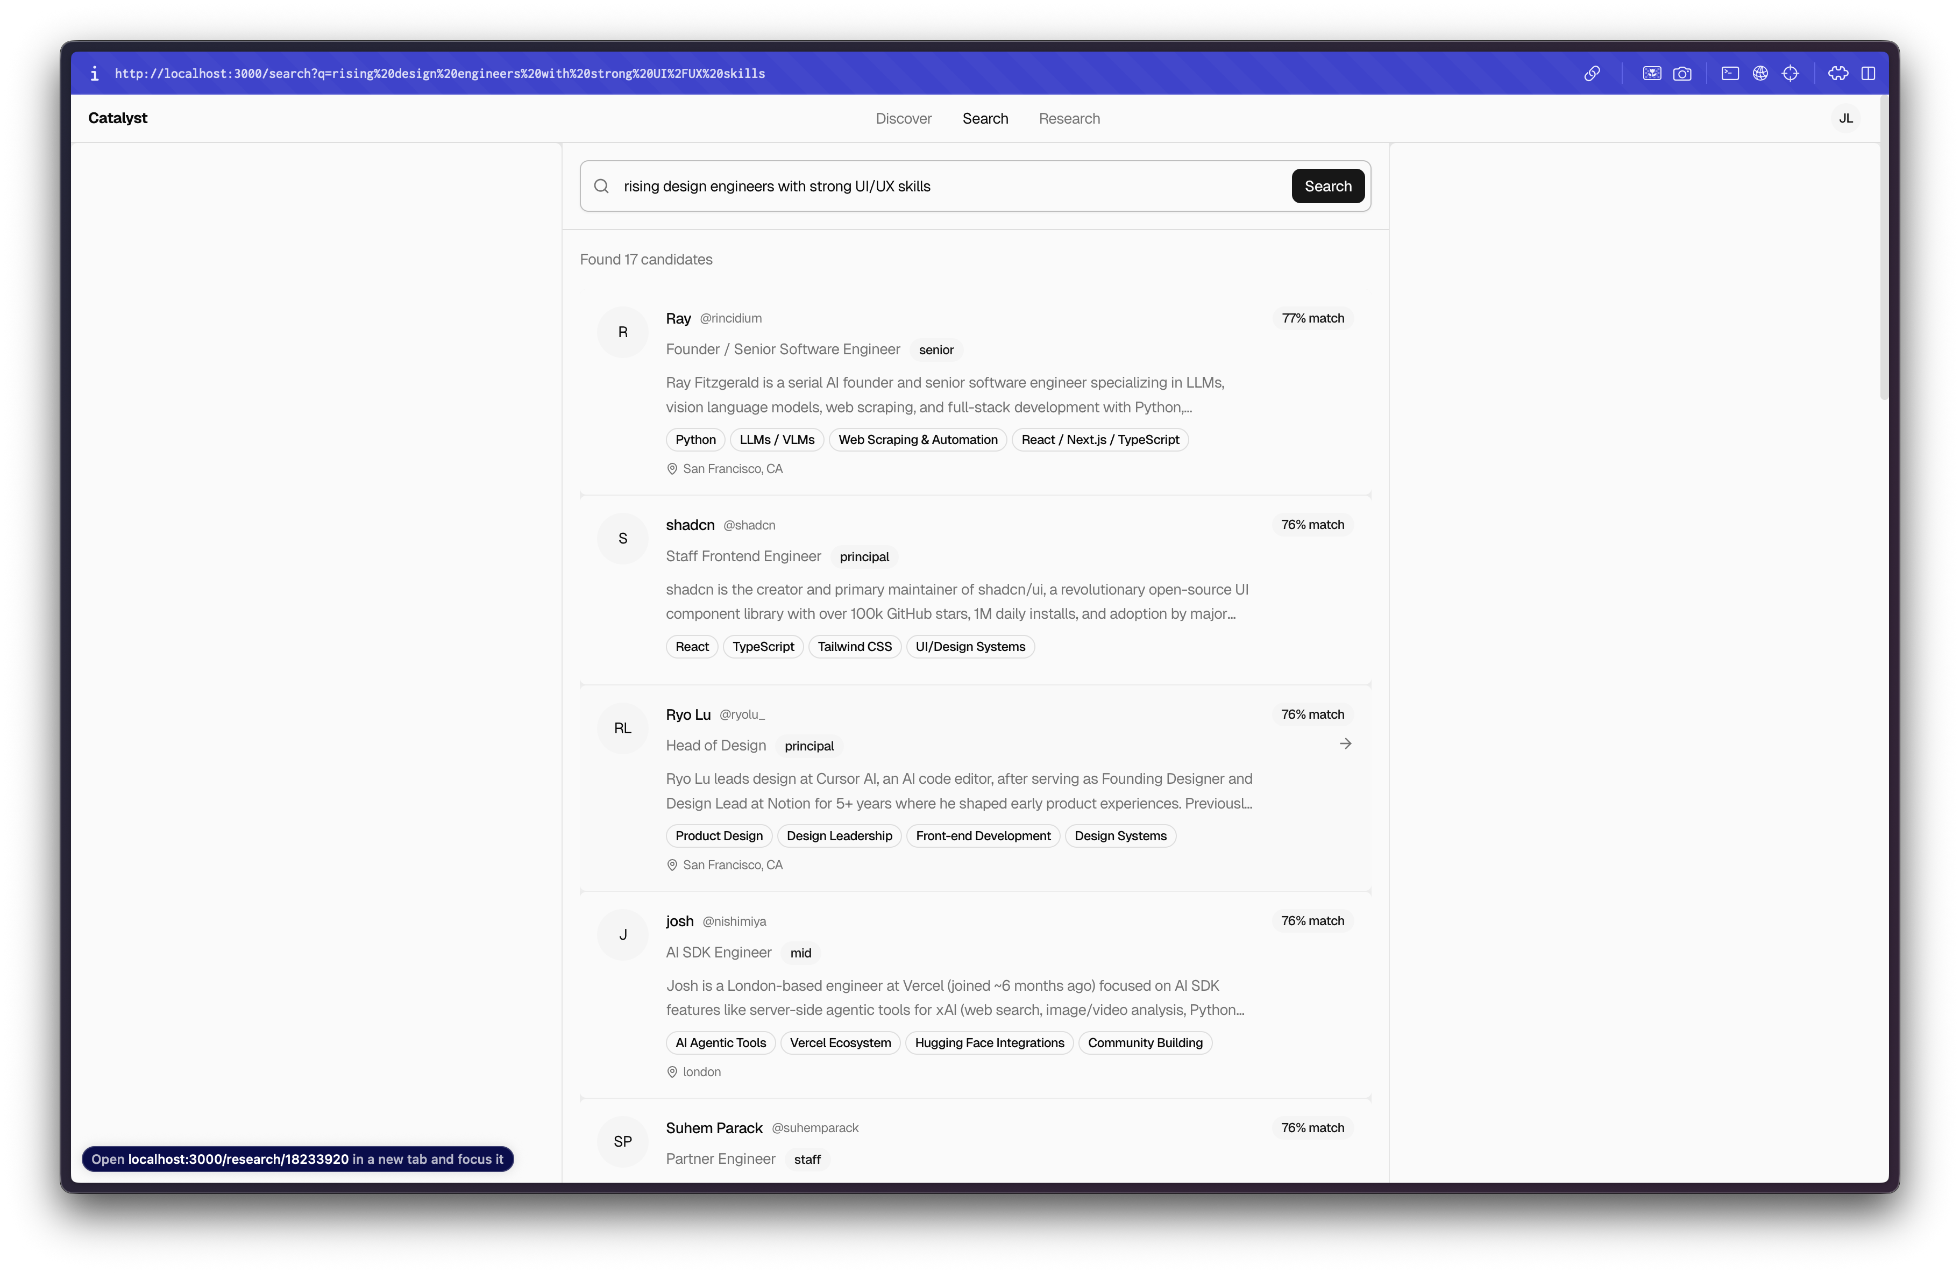This screenshot has width=1960, height=1273.
Task: Open the JL user avatar menu
Action: click(1845, 118)
